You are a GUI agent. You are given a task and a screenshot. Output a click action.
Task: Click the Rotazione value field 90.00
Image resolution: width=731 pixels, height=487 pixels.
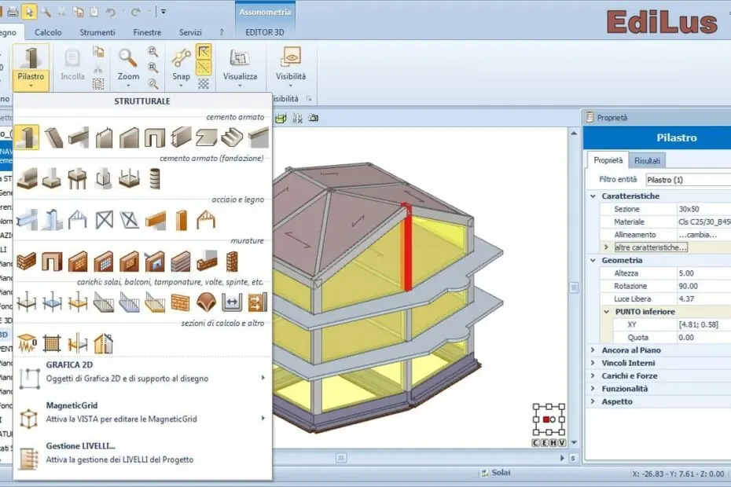click(704, 286)
